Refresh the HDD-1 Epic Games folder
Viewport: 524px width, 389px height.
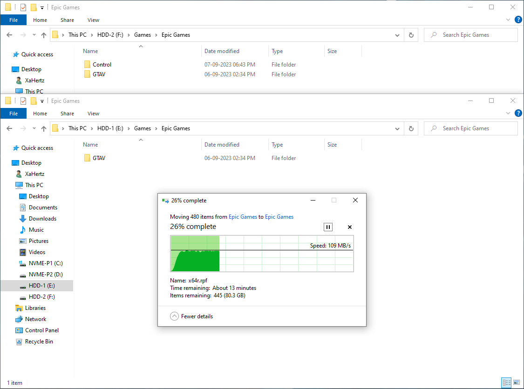[411, 128]
